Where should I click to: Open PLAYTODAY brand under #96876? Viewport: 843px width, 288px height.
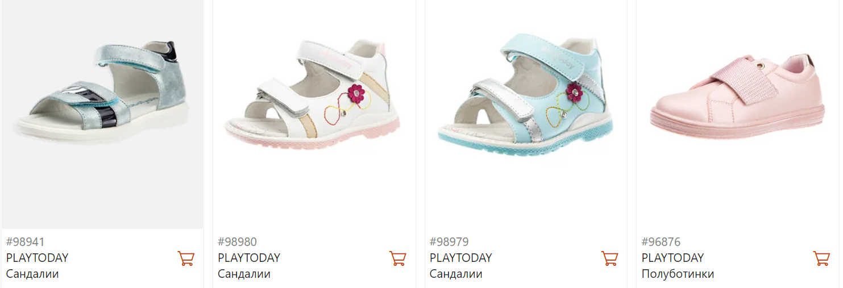pos(673,258)
